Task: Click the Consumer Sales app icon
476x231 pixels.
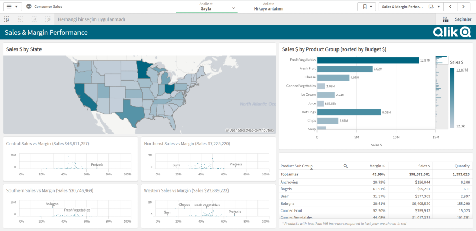Action: pyautogui.click(x=28, y=6)
